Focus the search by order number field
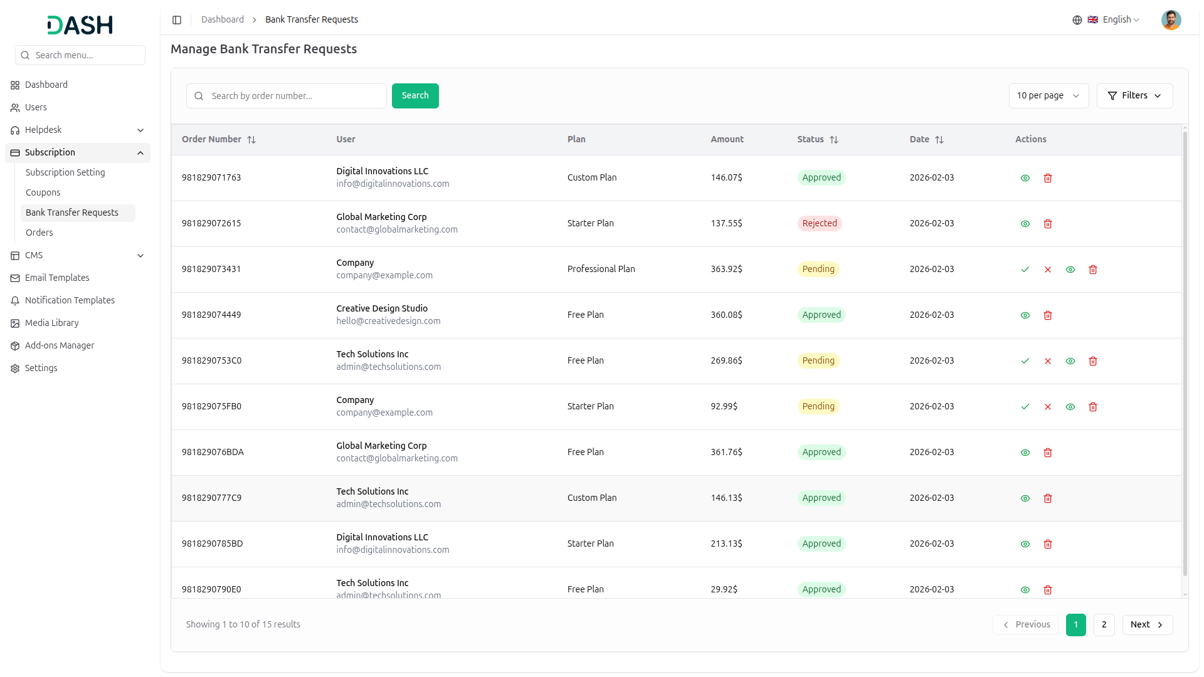 click(x=295, y=96)
